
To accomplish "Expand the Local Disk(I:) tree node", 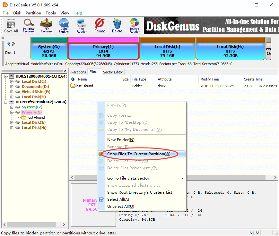I will 12,122.
